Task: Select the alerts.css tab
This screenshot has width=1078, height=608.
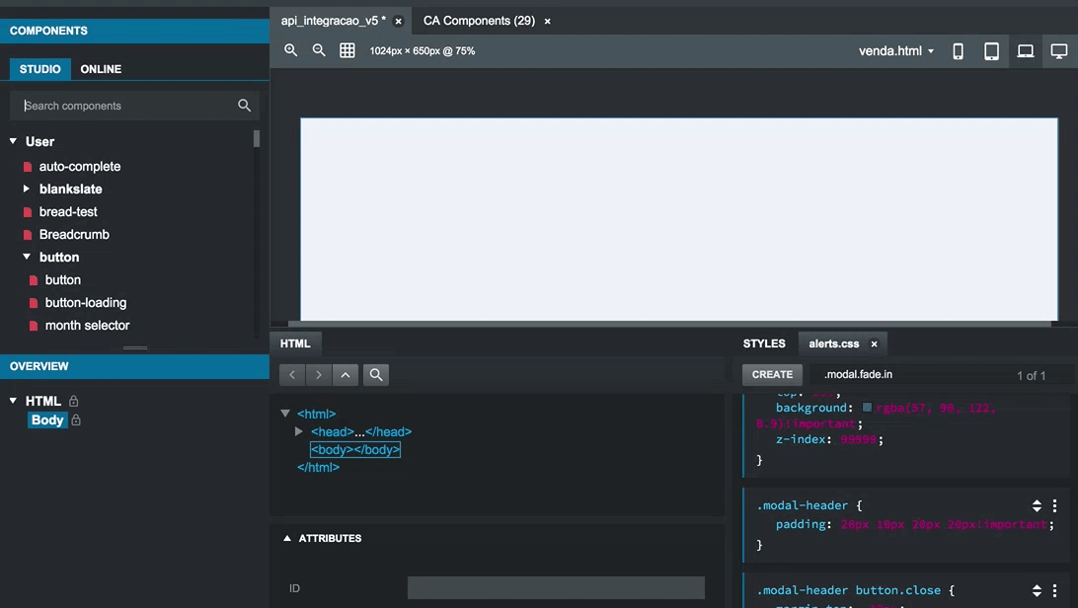Action: tap(834, 343)
